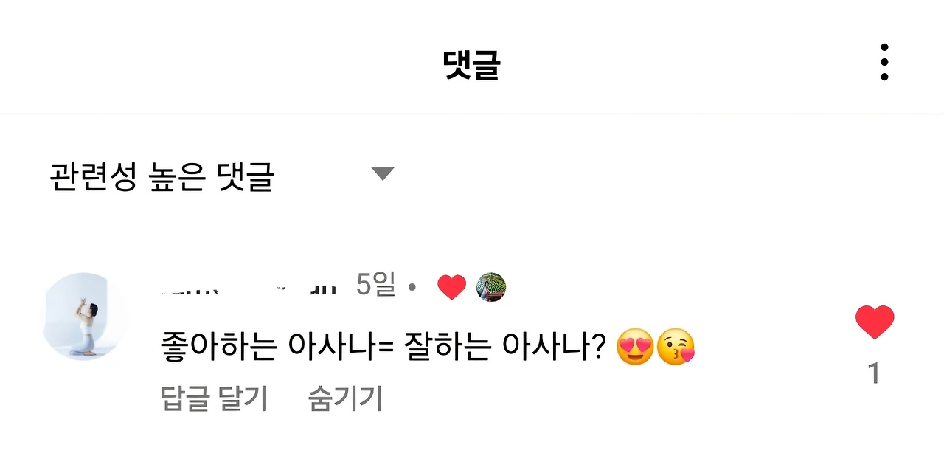944x456 pixels.
Task: Click the creator heart badge beside 5일
Action: (451, 287)
